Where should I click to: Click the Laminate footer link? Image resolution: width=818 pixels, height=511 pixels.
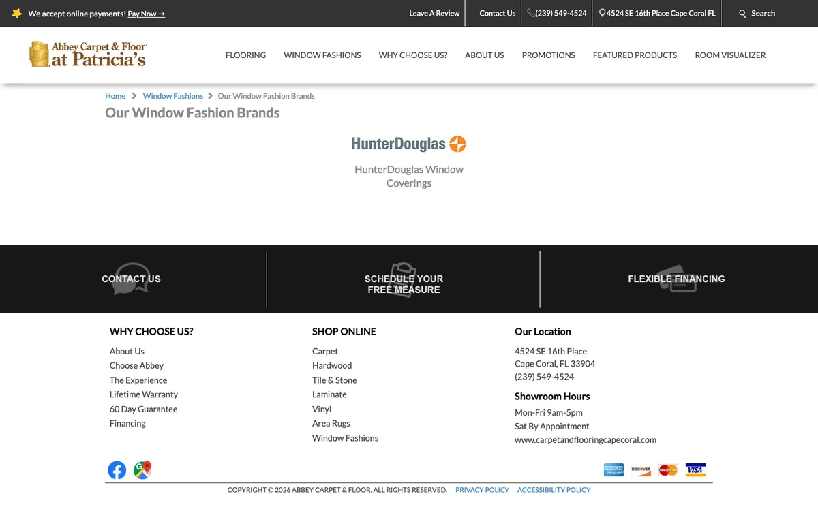click(329, 394)
